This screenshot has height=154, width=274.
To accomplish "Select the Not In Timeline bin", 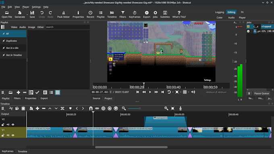I will [13, 55].
